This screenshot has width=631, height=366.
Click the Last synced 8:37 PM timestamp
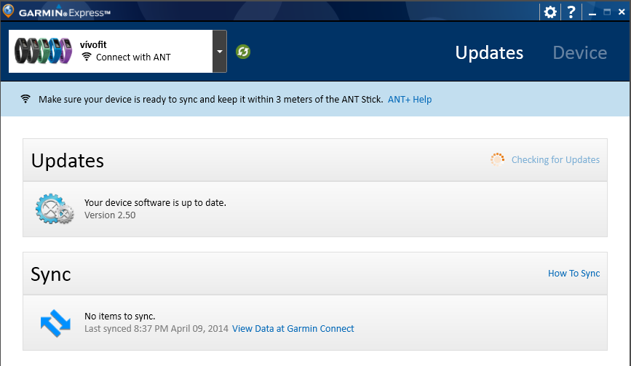156,329
